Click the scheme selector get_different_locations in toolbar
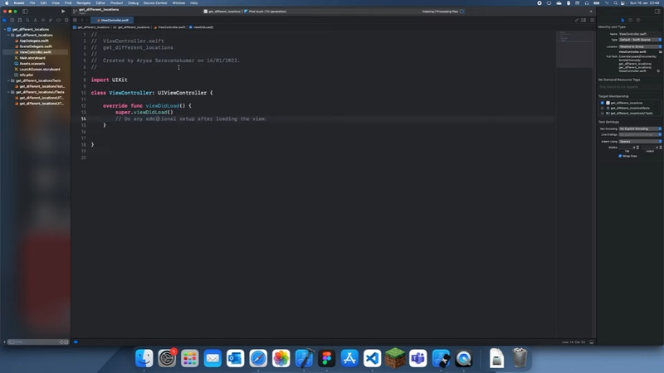The height and width of the screenshot is (373, 664). click(x=222, y=12)
